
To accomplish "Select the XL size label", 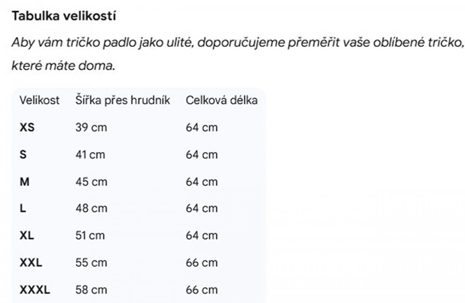I will tap(27, 235).
